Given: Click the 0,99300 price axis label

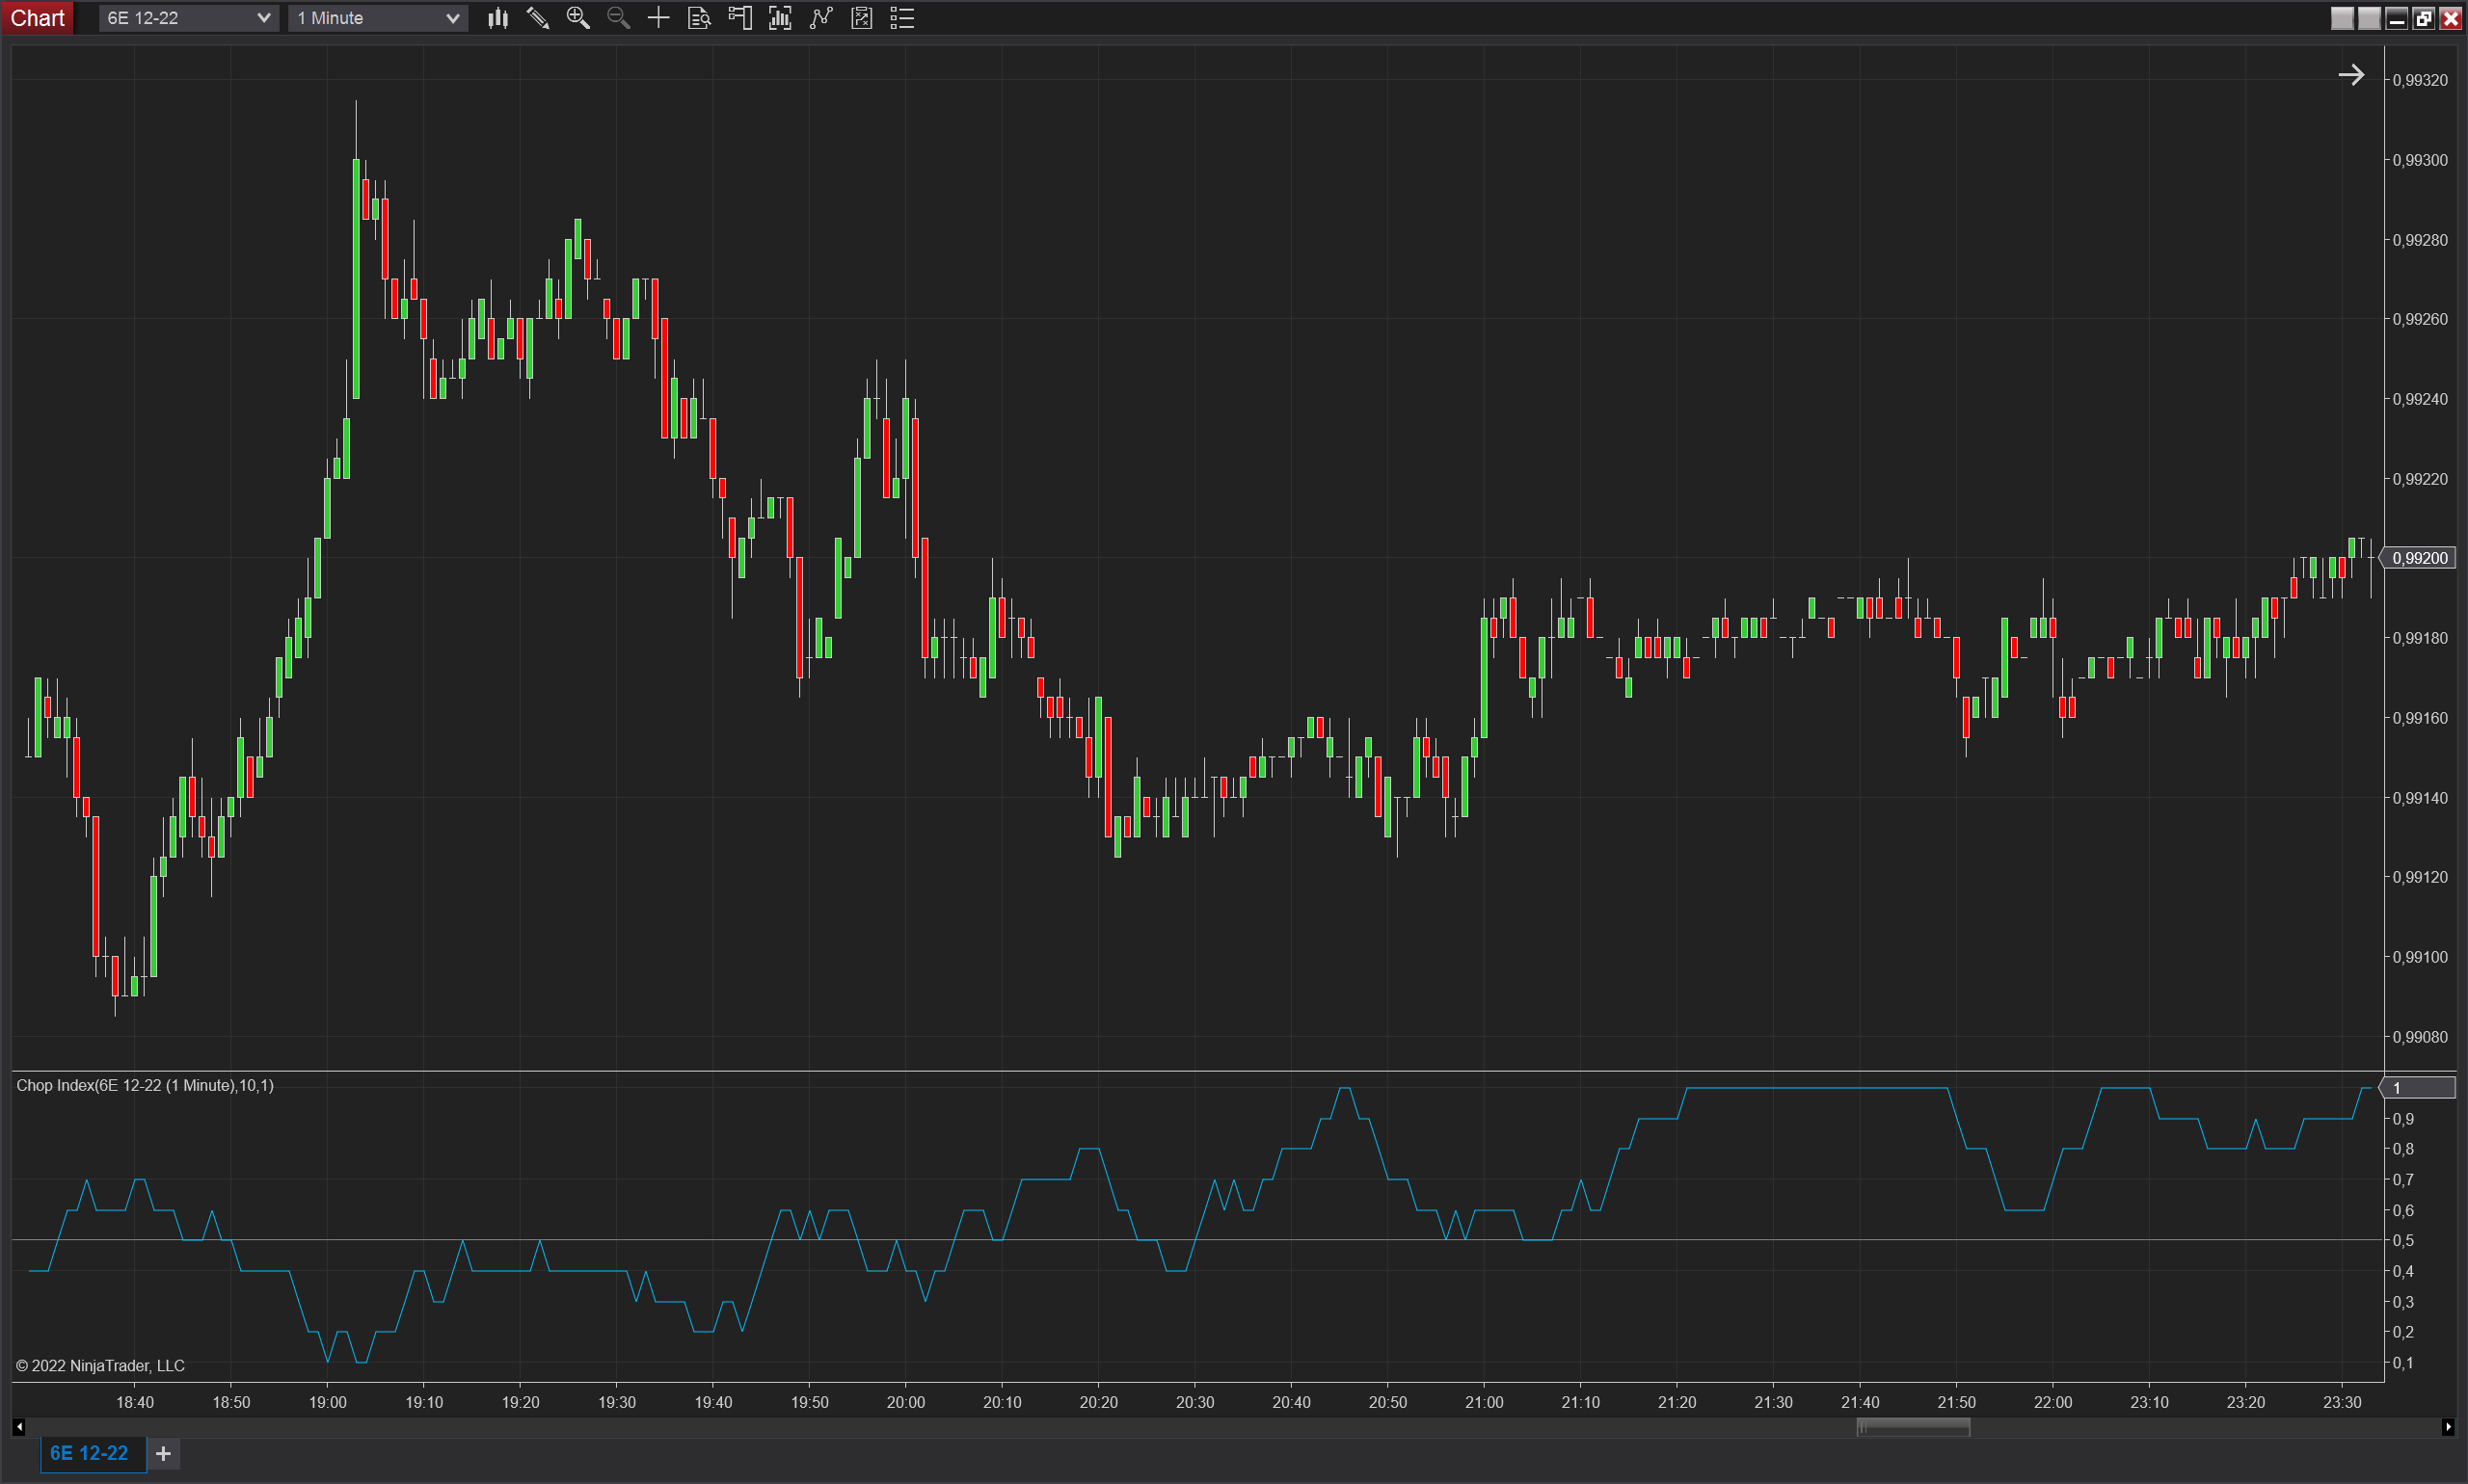Looking at the screenshot, I should point(2420,160).
